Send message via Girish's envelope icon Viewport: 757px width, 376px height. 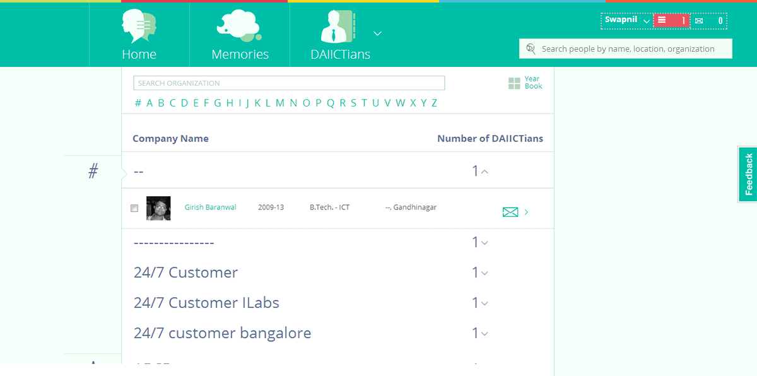(510, 212)
